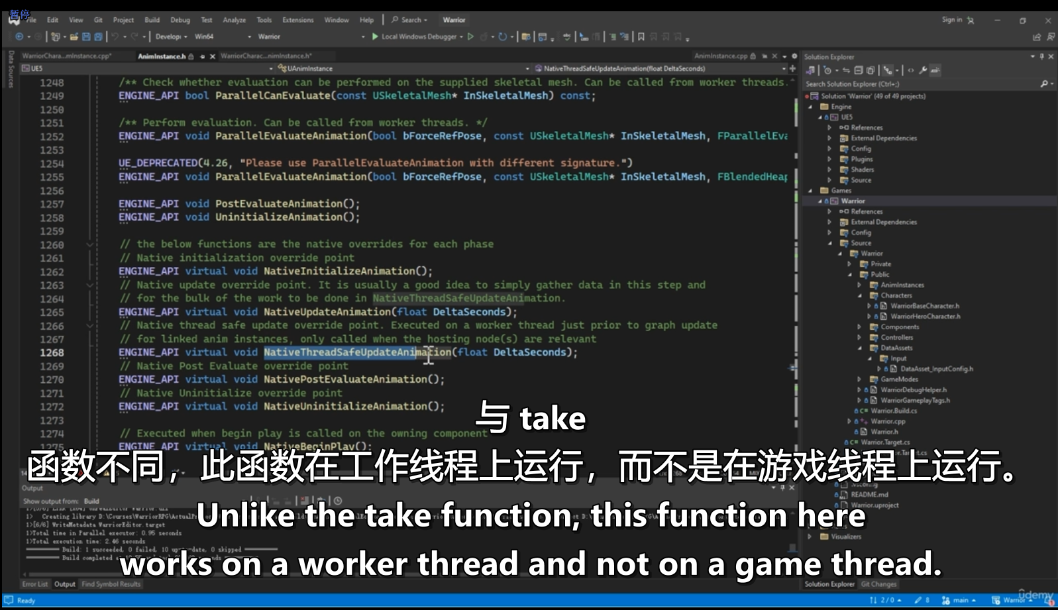Click Sync with Active Document icon
This screenshot has height=610, width=1058.
(x=846, y=70)
